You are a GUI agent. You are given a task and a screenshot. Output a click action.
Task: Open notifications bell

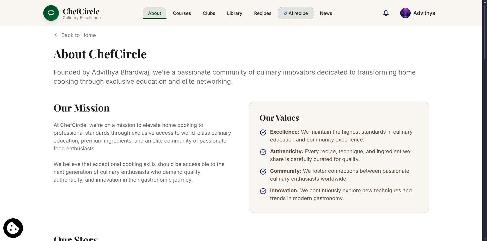coord(386,13)
